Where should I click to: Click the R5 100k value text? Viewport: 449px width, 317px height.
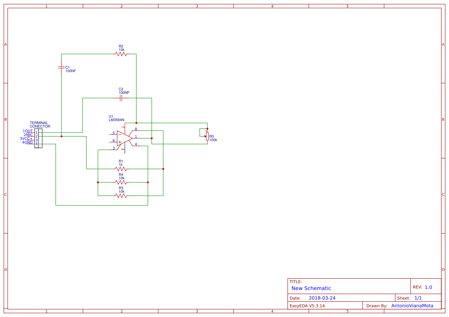click(213, 140)
